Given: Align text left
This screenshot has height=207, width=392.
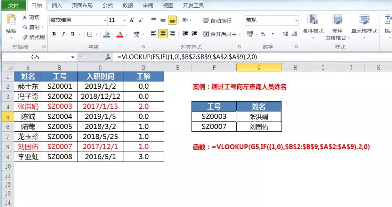Looking at the screenshot, I should [154, 33].
